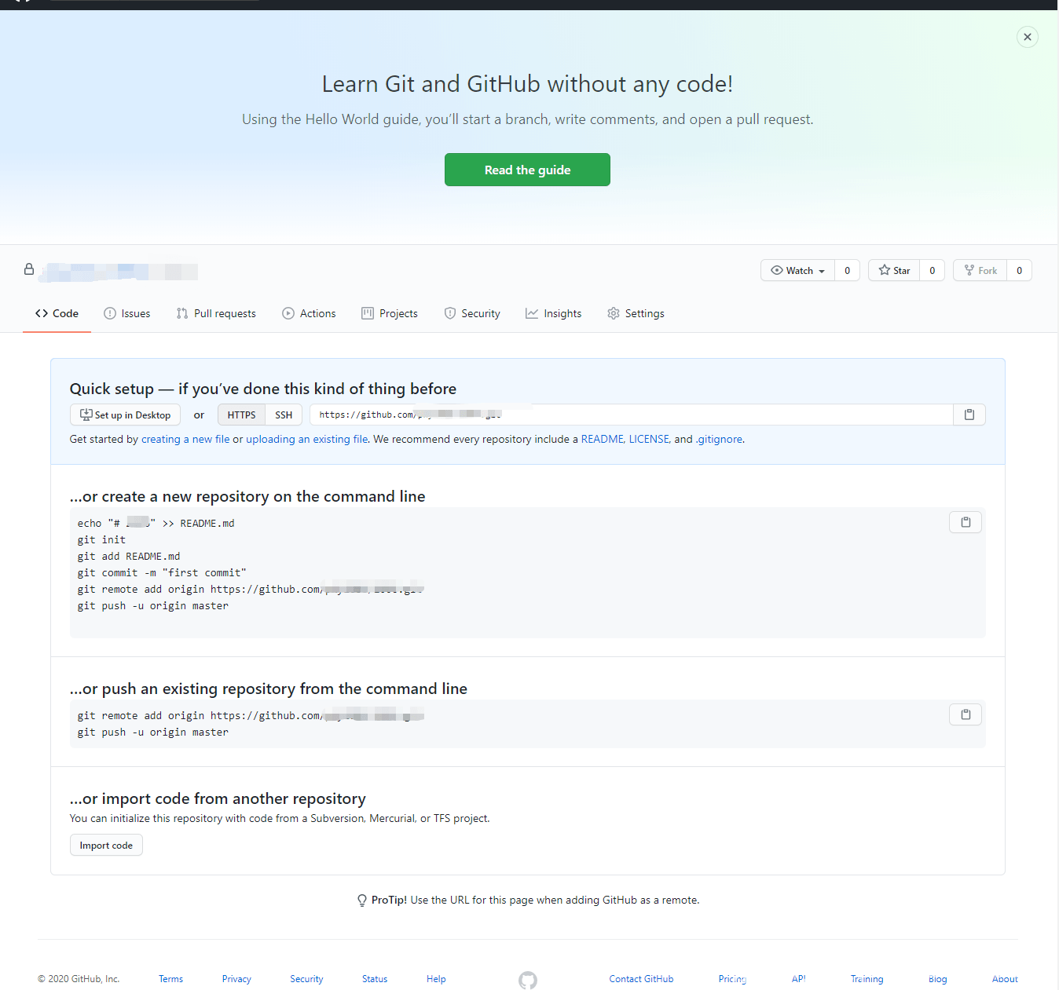Click the fork count next to Fork
Viewport: 1059px width, 990px height.
(x=1020, y=270)
